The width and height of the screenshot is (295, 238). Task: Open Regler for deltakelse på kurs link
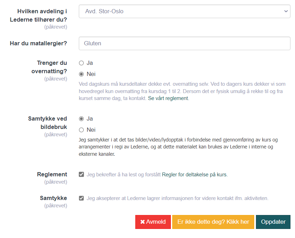[195, 175]
